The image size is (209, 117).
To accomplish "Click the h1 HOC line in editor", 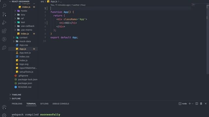I will (x=68, y=23).
